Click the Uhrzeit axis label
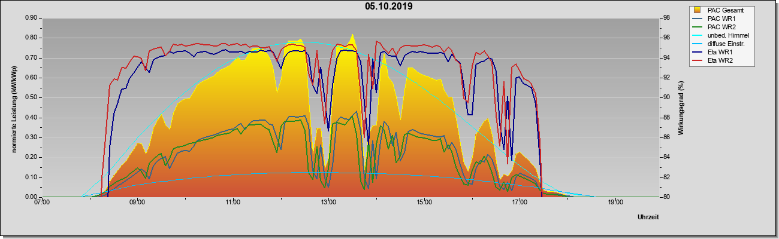 tap(648, 217)
